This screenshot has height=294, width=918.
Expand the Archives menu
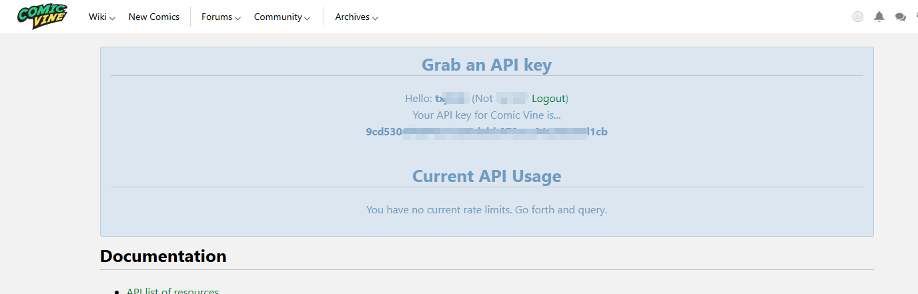357,17
